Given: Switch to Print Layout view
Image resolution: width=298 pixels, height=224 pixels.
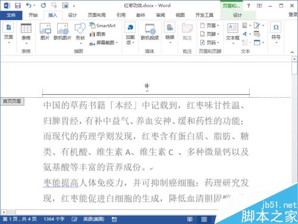Looking at the screenshot, I should coord(204,219).
